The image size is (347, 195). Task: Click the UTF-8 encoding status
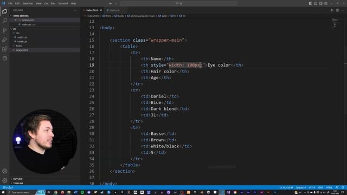point(312,187)
